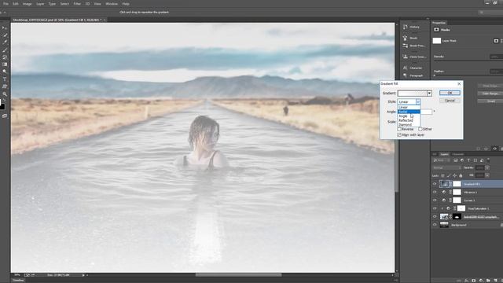Click Color Range button in Properties
Screen dimensions: 503x283
pyautogui.click(x=490, y=94)
